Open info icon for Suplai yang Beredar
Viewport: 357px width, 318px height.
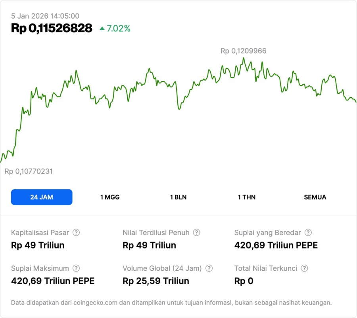coord(308,233)
